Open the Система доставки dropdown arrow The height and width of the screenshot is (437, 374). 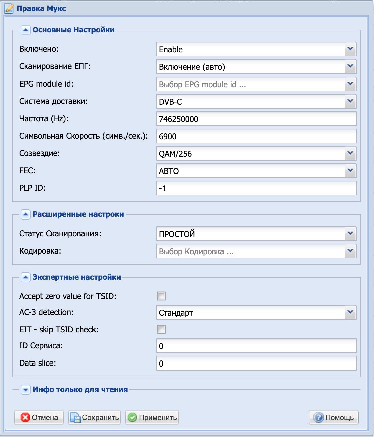click(x=350, y=101)
